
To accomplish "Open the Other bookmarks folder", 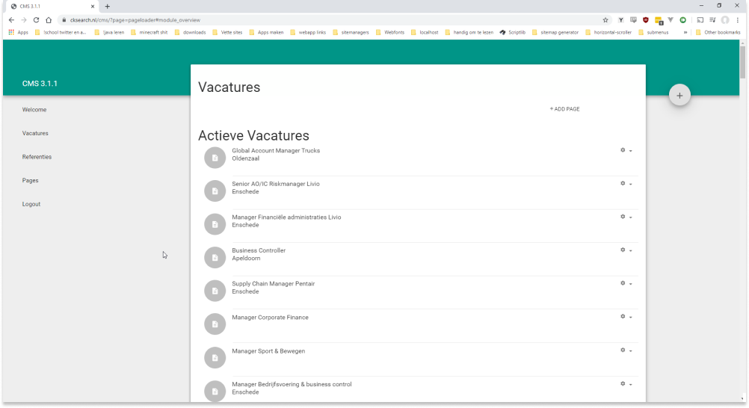I will tap(718, 32).
